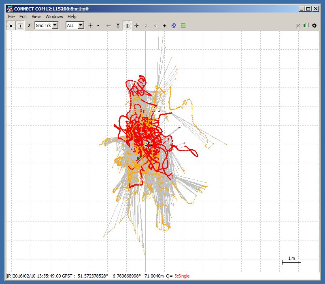
Task: Click the solid black dot icon
Action: [164, 25]
